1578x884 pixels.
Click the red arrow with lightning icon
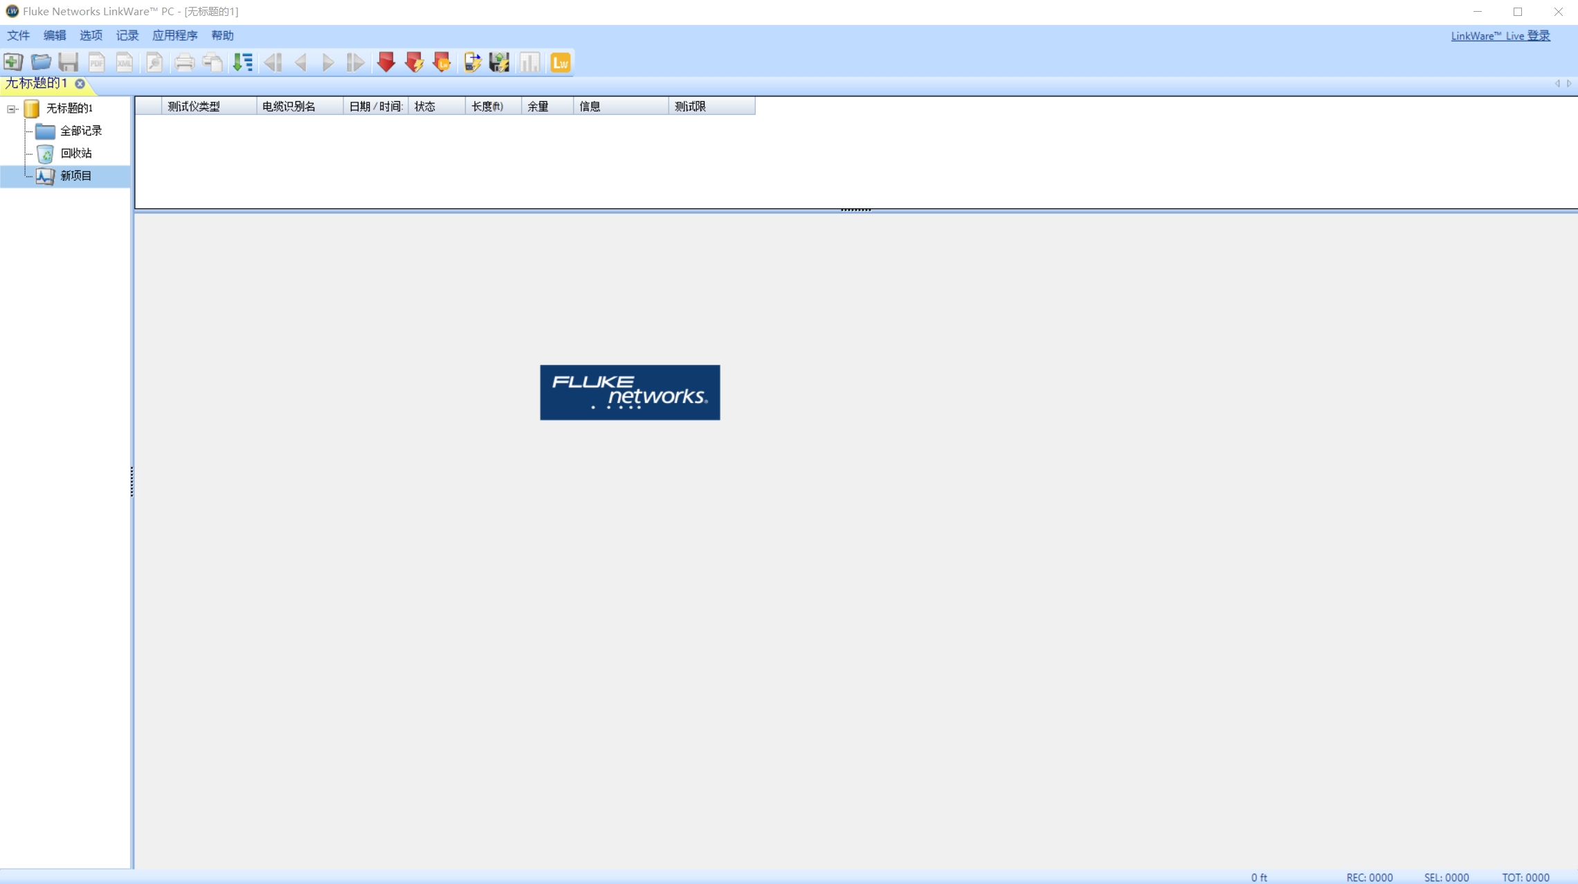(x=414, y=62)
